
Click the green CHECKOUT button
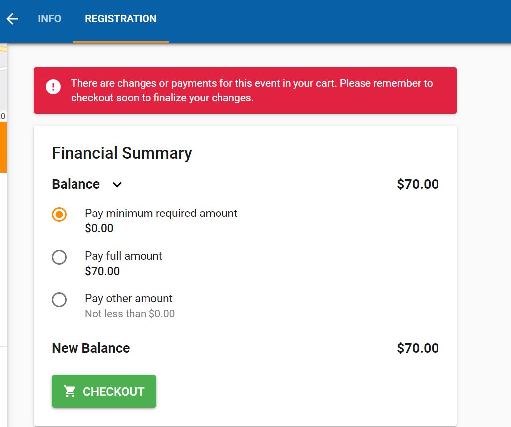click(x=104, y=391)
